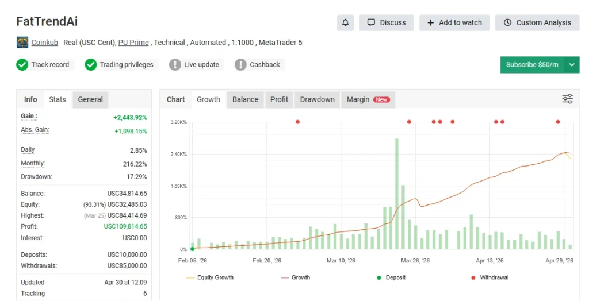Screen dimensions: 589x305
Task: Click the green Deposit dot on chart start
Action: click(x=193, y=249)
